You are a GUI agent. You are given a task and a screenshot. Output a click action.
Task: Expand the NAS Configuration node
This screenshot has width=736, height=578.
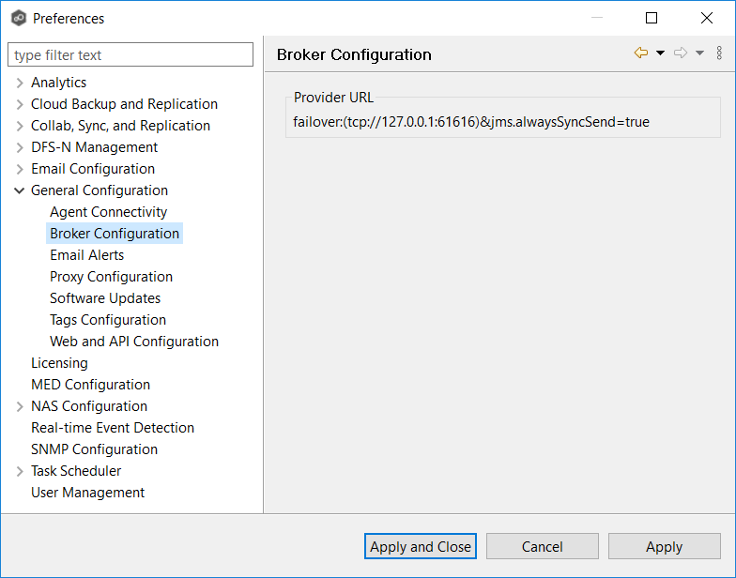click(20, 406)
